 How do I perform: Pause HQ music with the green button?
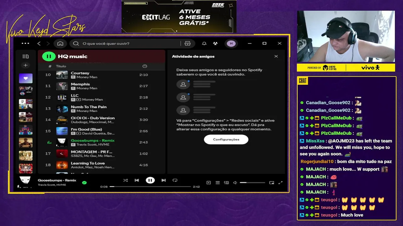49,56
